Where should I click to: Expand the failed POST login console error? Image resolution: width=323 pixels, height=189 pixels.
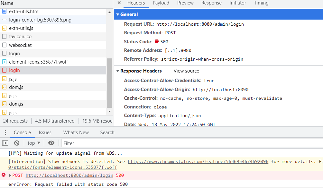click(x=10, y=175)
